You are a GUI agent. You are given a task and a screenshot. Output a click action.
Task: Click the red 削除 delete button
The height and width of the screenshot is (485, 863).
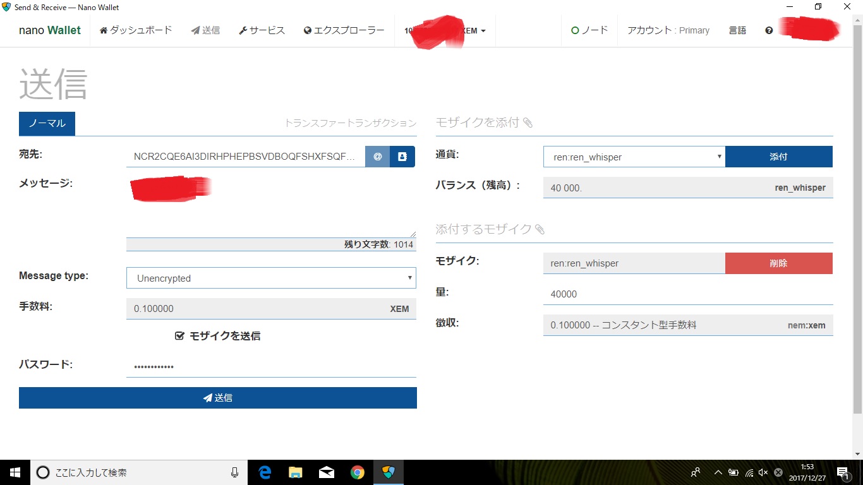pyautogui.click(x=778, y=263)
